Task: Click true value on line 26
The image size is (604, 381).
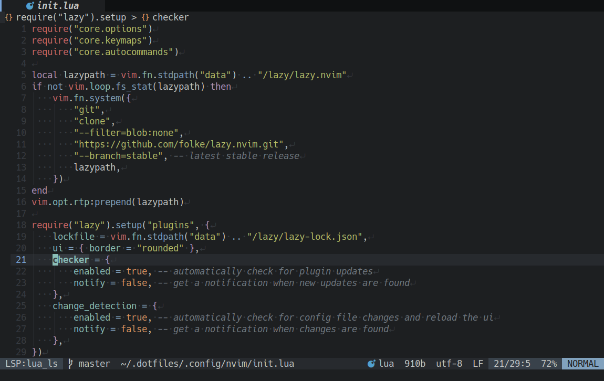Action: click(137, 317)
